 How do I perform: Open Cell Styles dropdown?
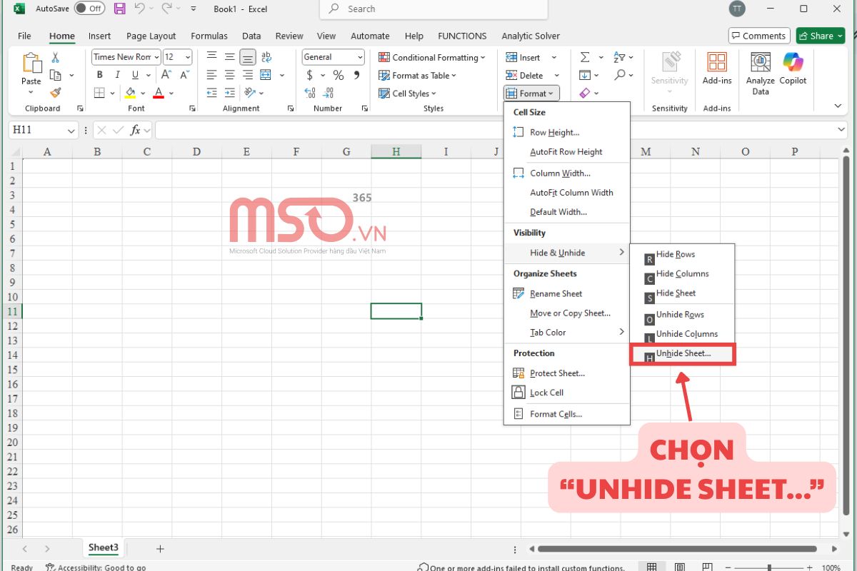tap(407, 94)
